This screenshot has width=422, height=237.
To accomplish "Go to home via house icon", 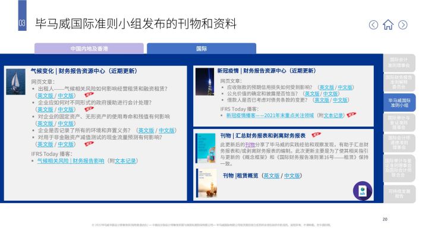I will click(388, 24).
